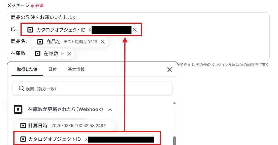Close the 取得した値 picker panel
278x145 pixels.
coord(170,69)
